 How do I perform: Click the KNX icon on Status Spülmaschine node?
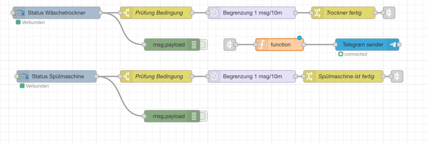[x=23, y=76]
